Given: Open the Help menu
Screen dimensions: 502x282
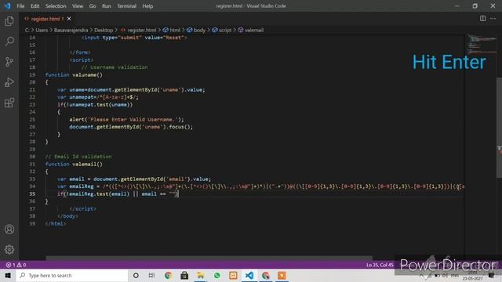Looking at the screenshot, I should tap(147, 6).
